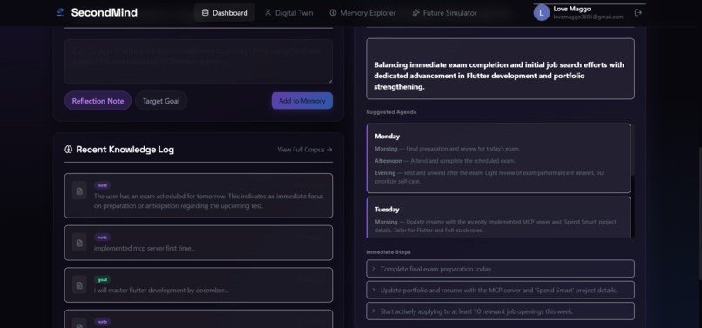
Task: Click the Dashboard database icon
Action: click(205, 12)
